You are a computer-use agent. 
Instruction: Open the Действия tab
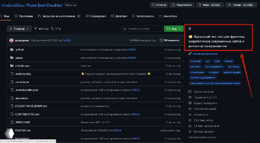119,16
